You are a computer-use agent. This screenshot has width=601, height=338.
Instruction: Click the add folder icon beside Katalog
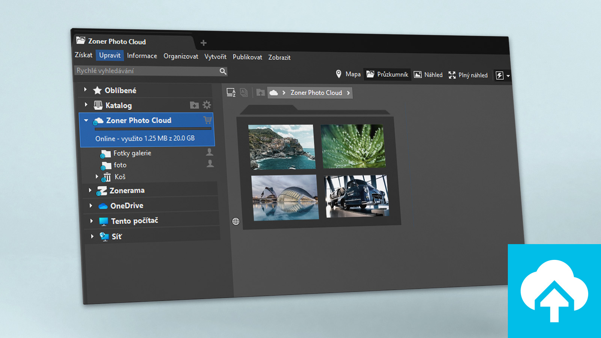click(194, 106)
